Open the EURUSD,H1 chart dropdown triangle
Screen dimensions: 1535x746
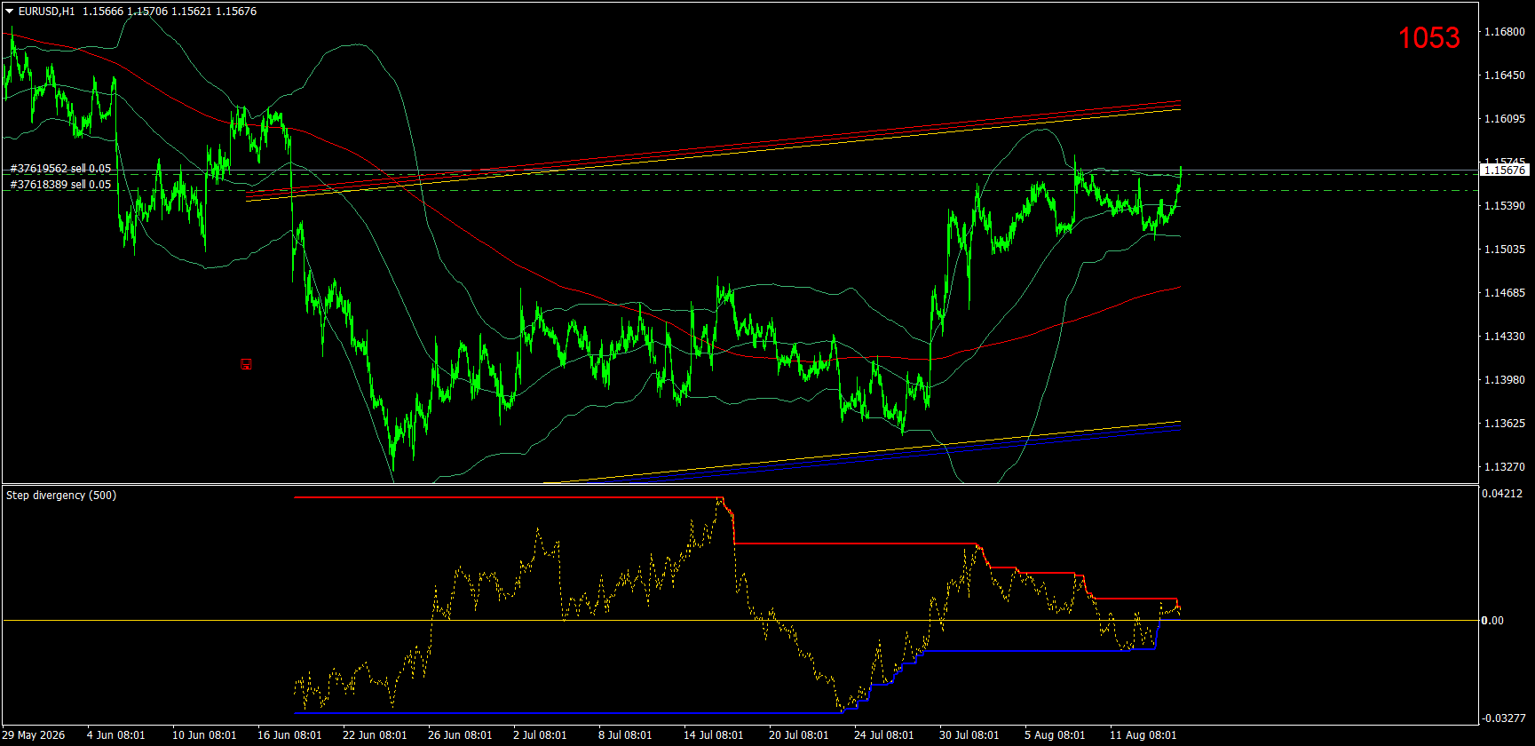point(10,12)
